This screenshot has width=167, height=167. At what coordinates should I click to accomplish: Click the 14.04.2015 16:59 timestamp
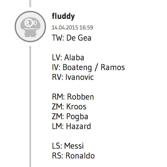tap(72, 27)
